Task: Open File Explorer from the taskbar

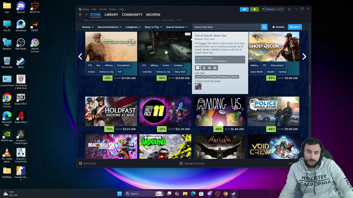Action: point(185,194)
